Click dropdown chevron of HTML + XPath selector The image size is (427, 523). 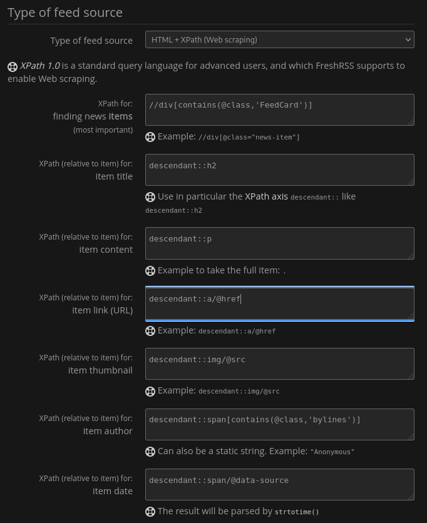408,39
